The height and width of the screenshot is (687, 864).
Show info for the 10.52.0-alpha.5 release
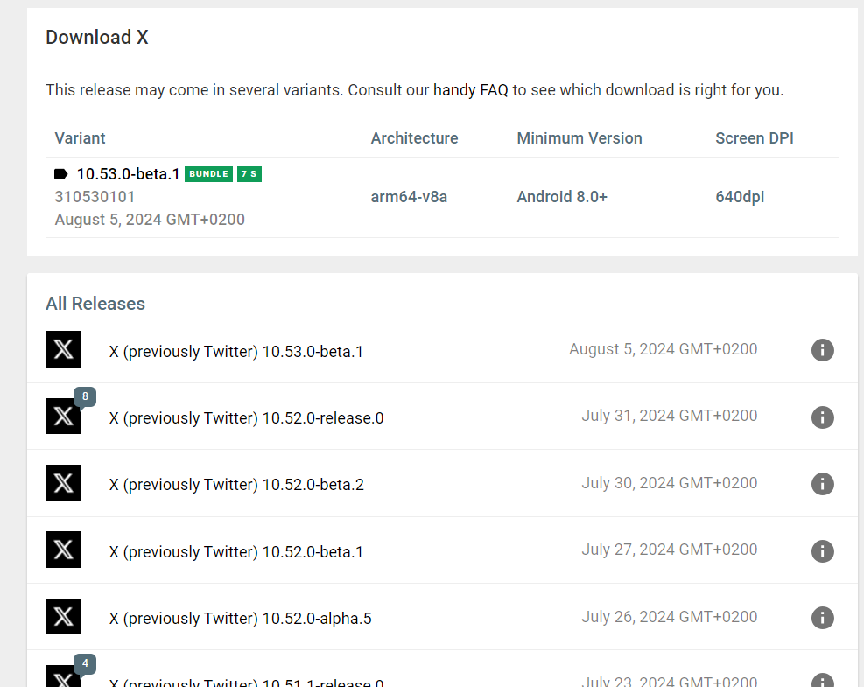coord(822,618)
